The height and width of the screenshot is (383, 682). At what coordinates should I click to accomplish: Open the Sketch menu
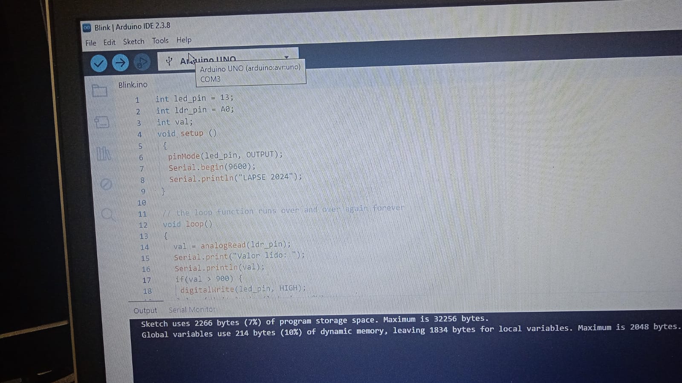133,42
